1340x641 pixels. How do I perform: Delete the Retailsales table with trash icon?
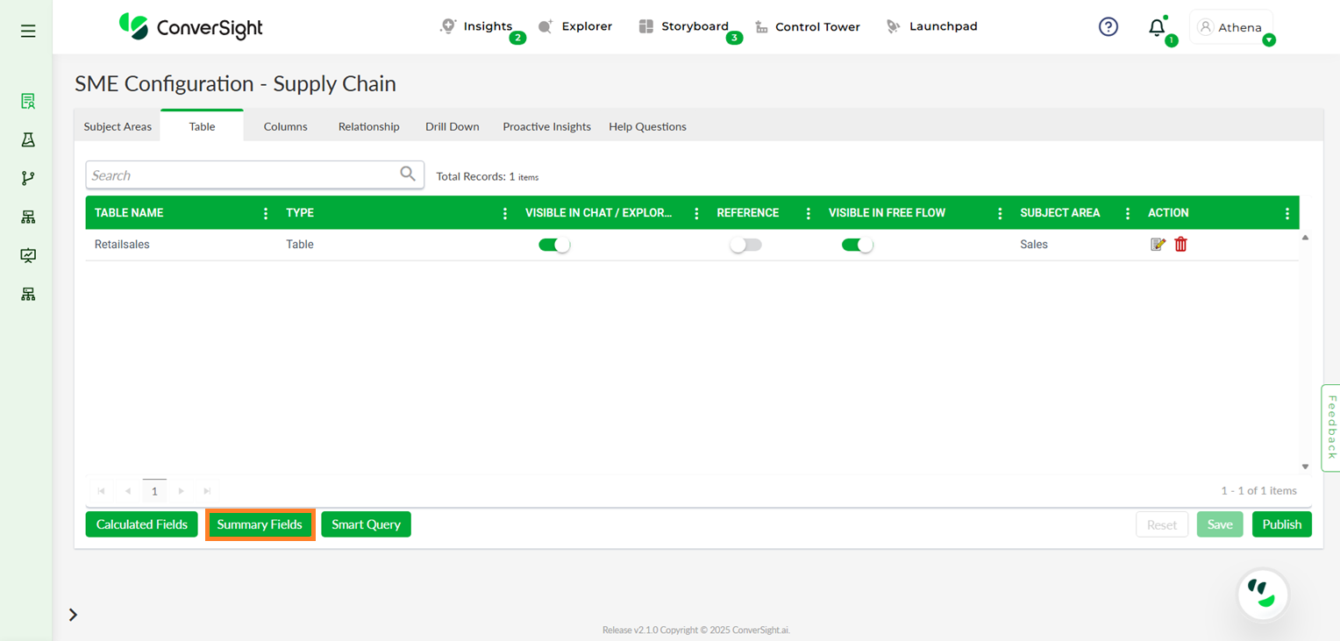(1180, 245)
